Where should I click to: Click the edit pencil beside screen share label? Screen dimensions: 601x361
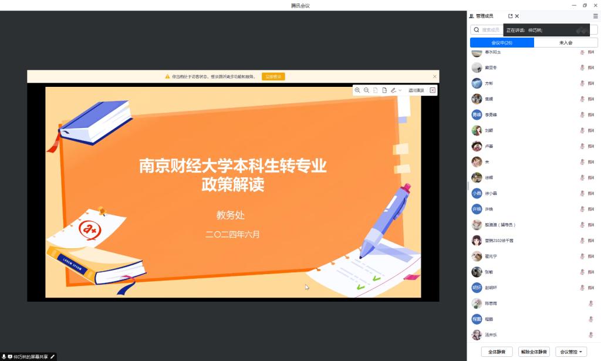[x=52, y=357]
